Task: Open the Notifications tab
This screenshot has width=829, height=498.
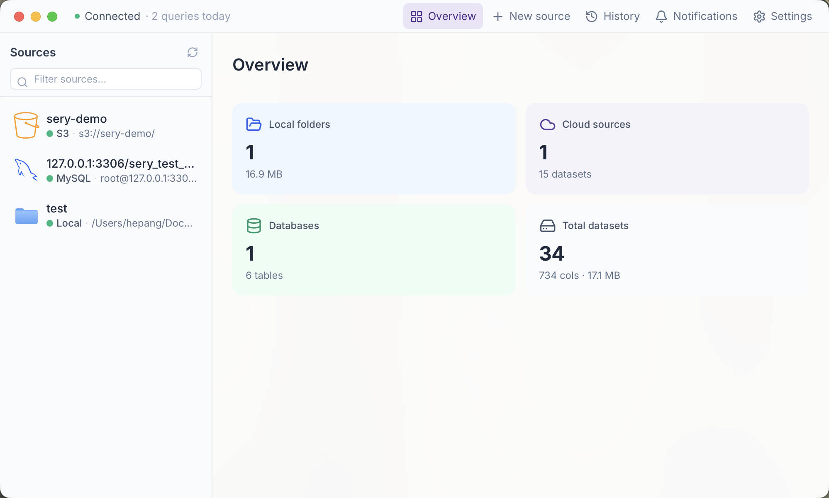Action: [x=696, y=16]
